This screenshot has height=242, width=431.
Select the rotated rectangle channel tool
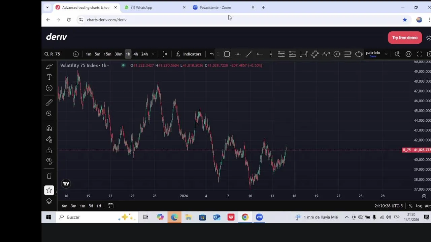click(314, 54)
